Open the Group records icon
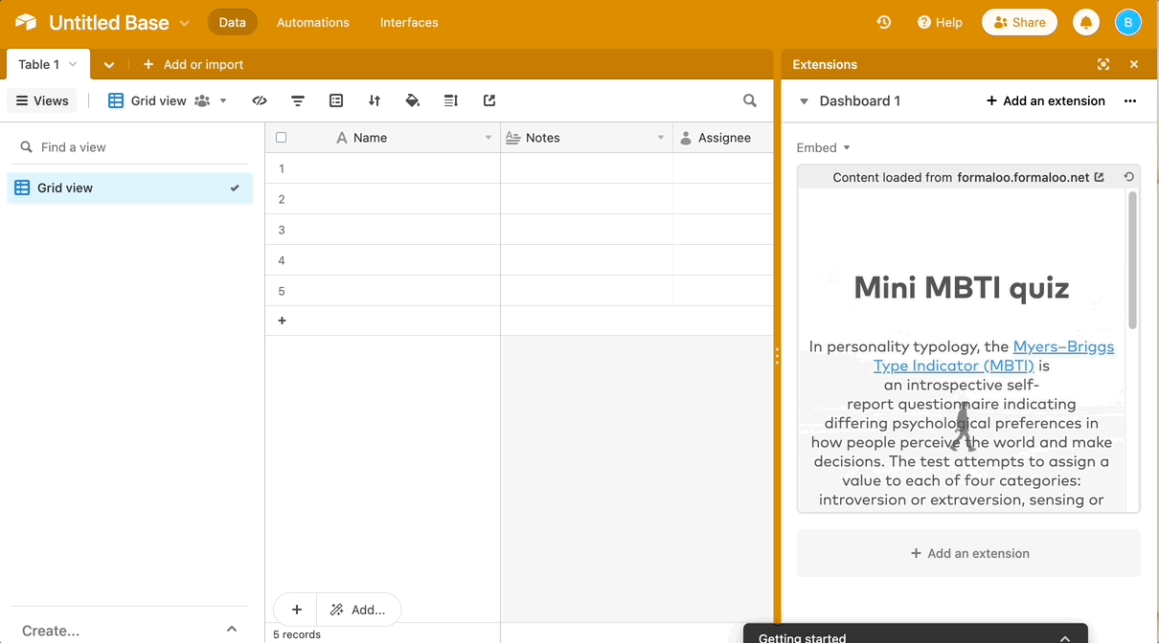The height and width of the screenshot is (643, 1159). (336, 100)
